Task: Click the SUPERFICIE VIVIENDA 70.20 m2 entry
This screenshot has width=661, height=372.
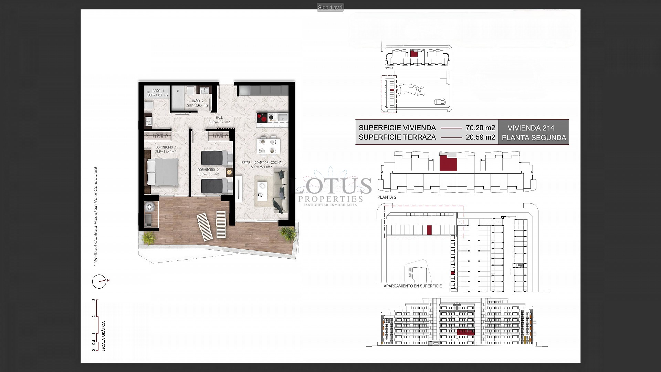Action: coord(427,127)
